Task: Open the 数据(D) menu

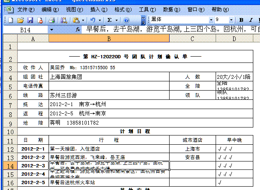Action: pos(172,10)
